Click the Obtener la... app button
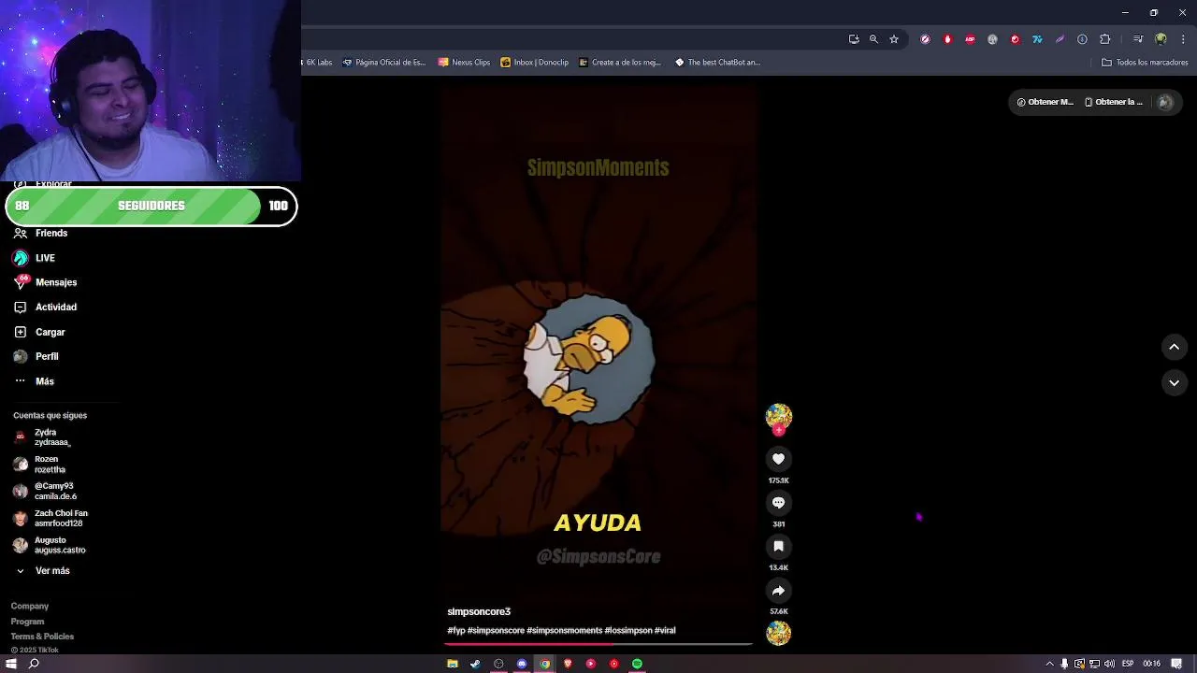This screenshot has width=1197, height=673. [x=1114, y=103]
